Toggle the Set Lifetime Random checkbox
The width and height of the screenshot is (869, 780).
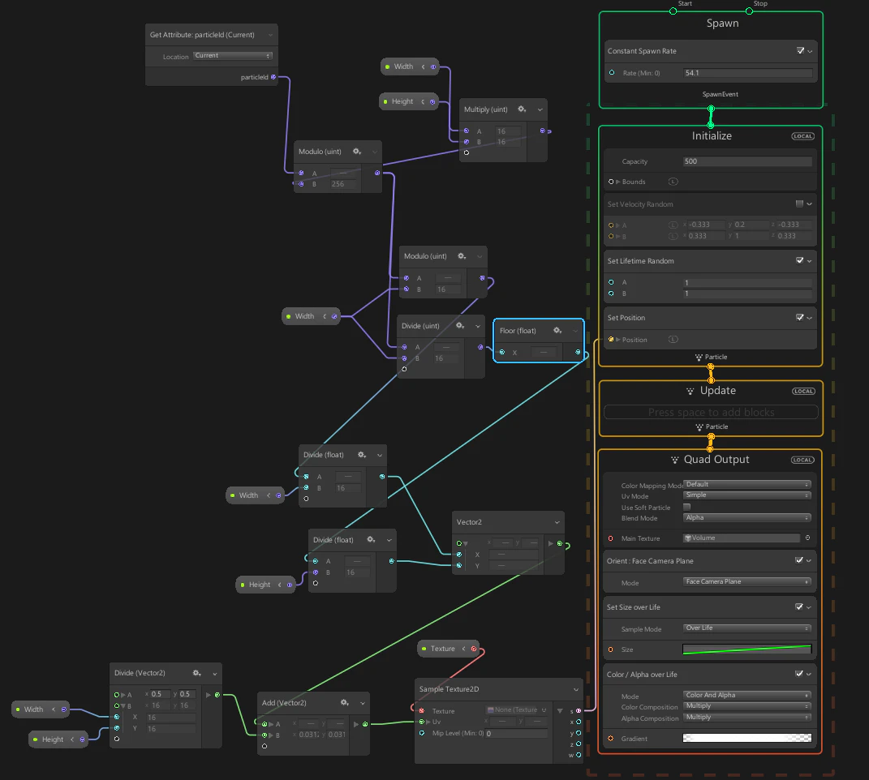point(800,260)
